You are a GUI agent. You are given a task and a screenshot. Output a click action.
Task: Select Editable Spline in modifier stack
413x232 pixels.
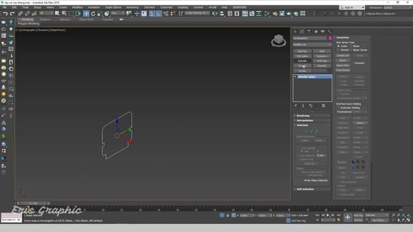(x=312, y=77)
